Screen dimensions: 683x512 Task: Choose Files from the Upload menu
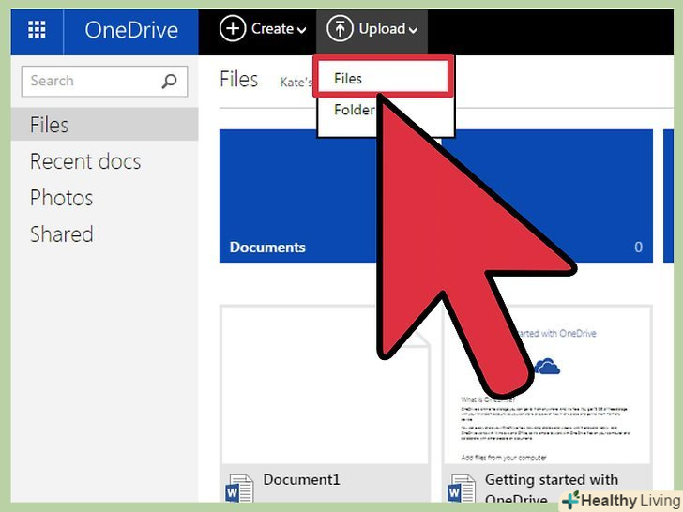point(383,79)
